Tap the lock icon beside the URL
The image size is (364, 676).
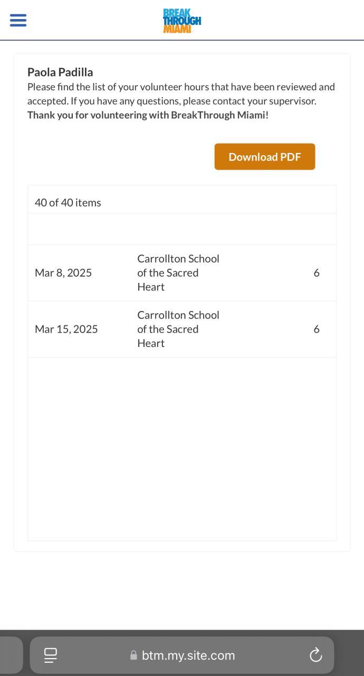click(133, 655)
